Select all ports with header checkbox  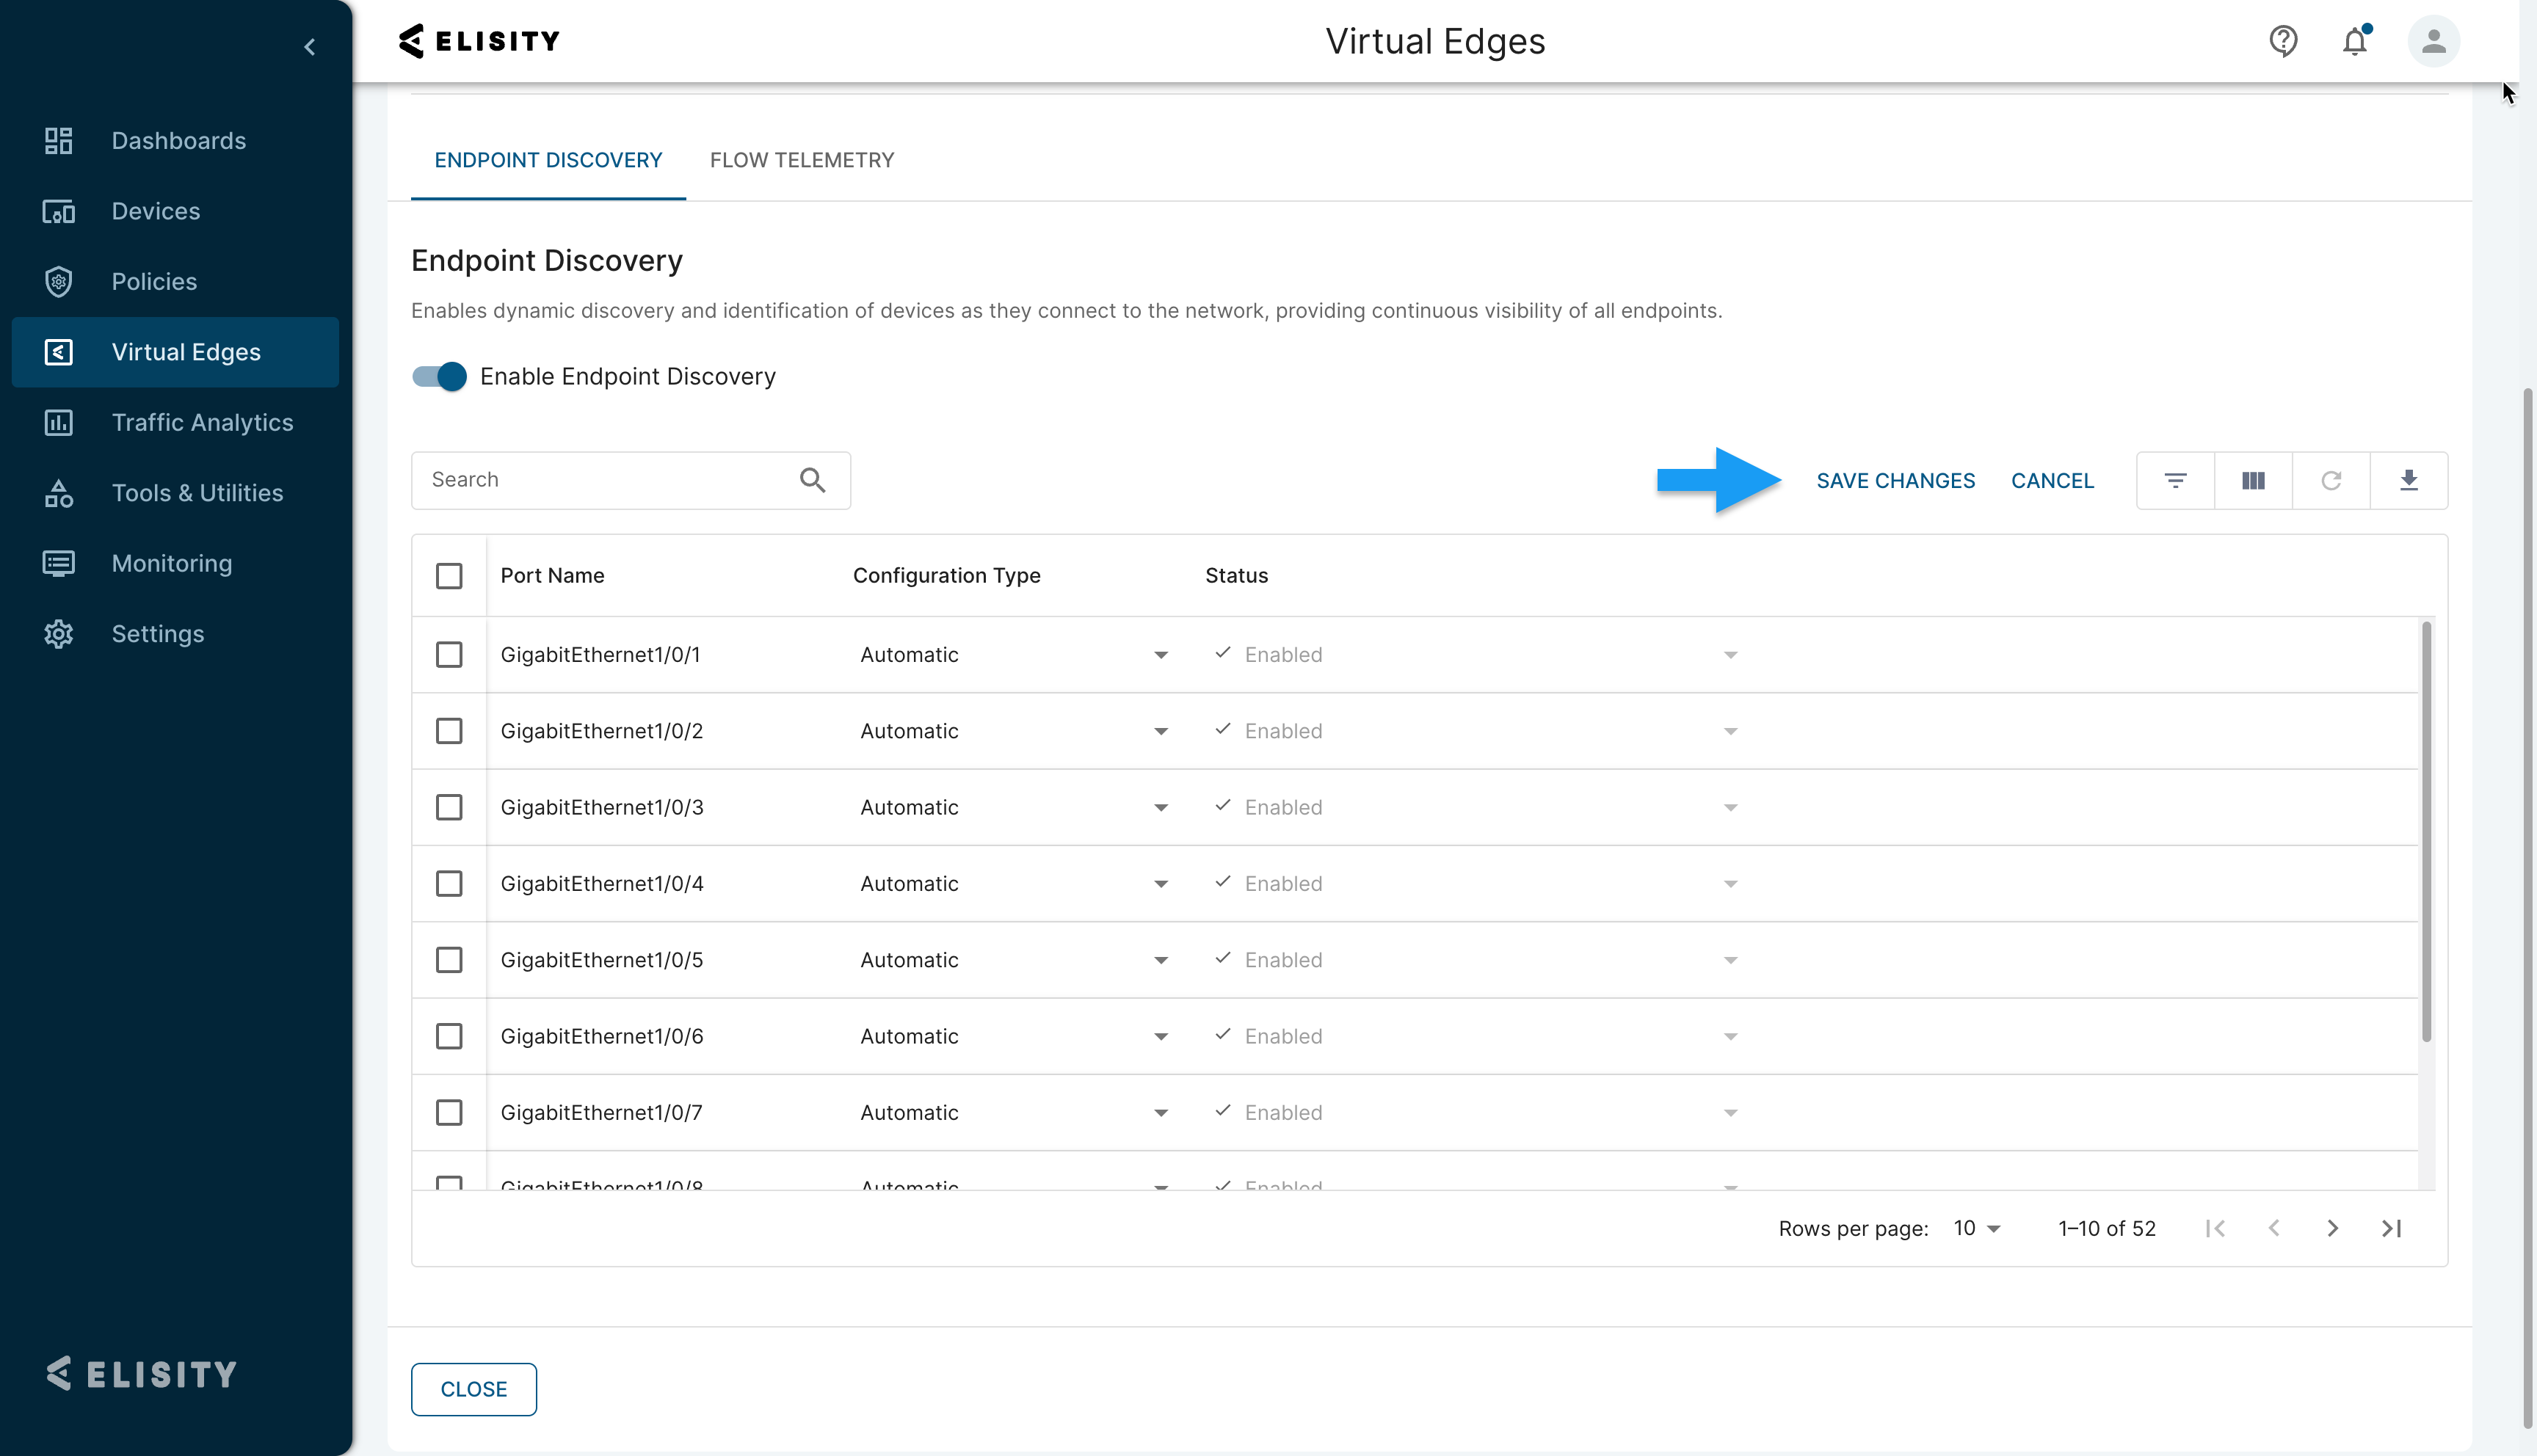point(450,576)
